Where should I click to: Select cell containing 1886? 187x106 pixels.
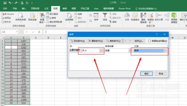(24, 67)
